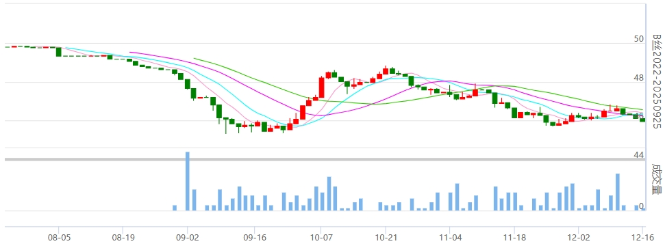
Task: Click the gray divider bar between price and volume
Action: pyautogui.click(x=325, y=159)
